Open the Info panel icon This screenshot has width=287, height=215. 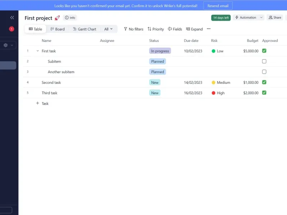pyautogui.click(x=67, y=18)
